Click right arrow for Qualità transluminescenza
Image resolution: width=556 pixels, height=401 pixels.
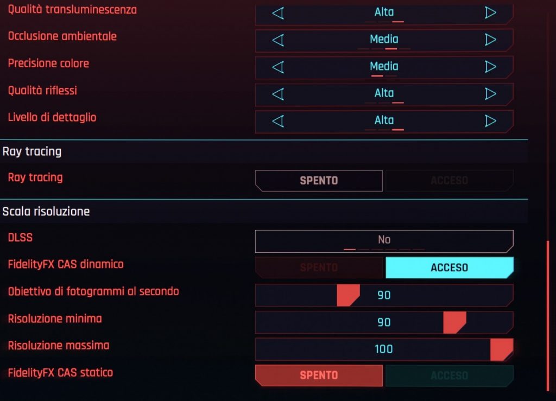point(490,13)
